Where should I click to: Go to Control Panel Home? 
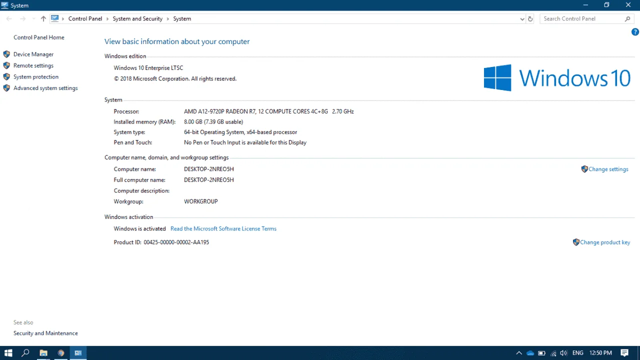click(39, 37)
